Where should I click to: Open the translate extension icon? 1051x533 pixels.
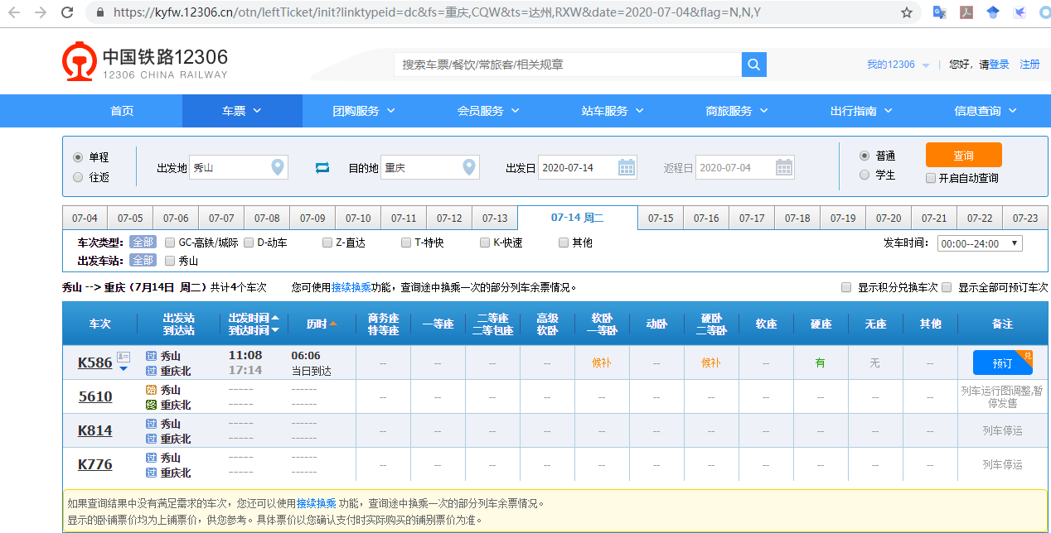[x=939, y=12]
